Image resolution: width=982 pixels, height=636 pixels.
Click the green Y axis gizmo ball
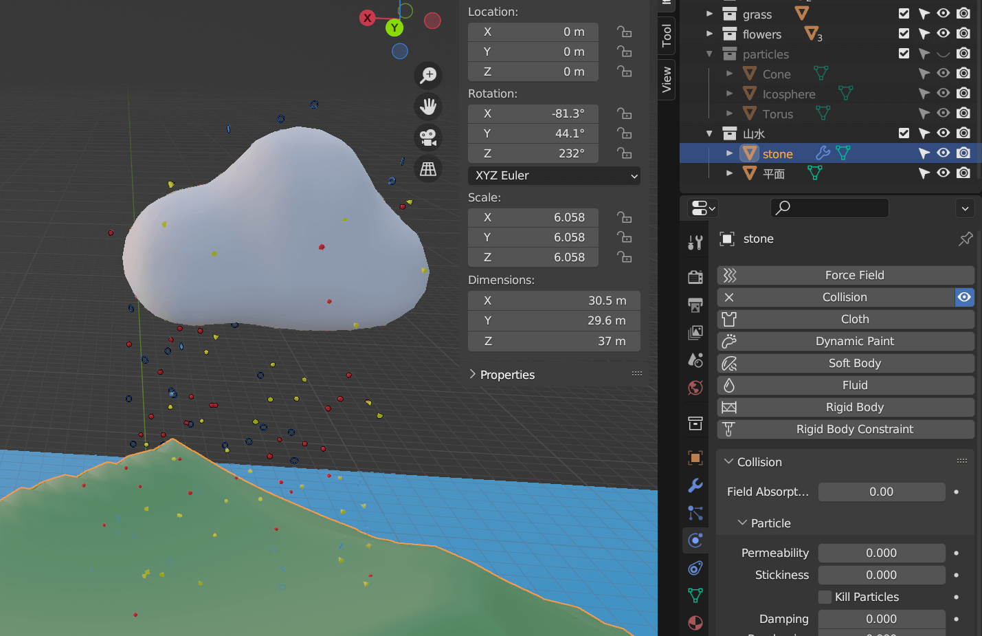[x=394, y=28]
